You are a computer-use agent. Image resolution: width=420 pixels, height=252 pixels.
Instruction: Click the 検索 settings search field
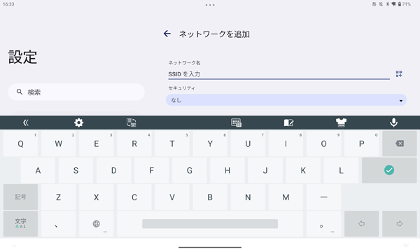pyautogui.click(x=76, y=92)
